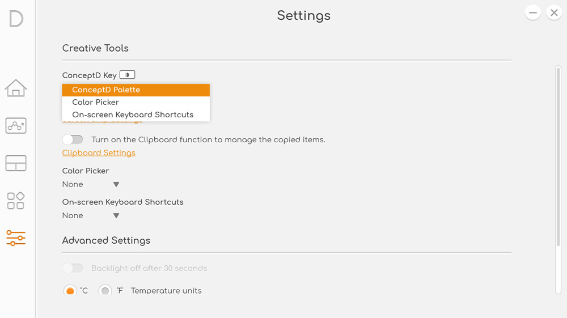This screenshot has width=567, height=318.
Task: Click the ConceptD Key icon
Action: tap(127, 75)
